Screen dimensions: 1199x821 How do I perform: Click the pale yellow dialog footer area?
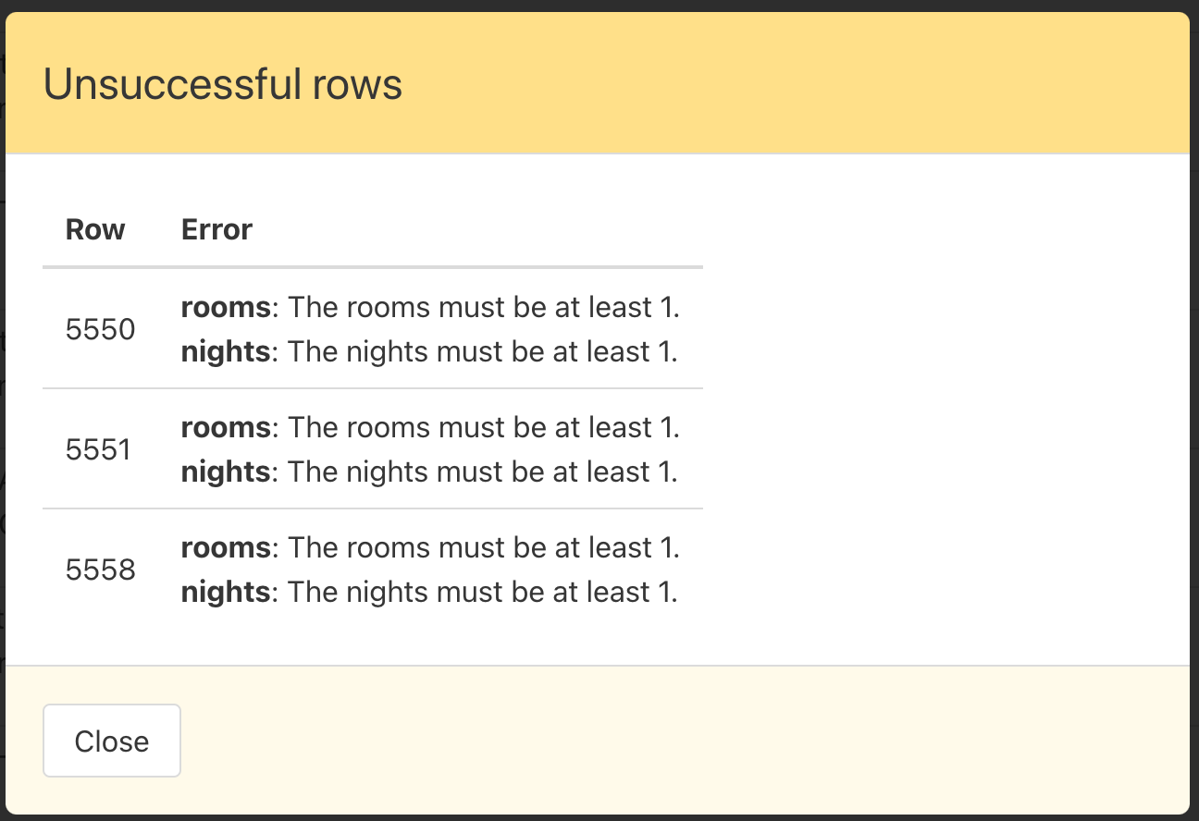pos(685,740)
